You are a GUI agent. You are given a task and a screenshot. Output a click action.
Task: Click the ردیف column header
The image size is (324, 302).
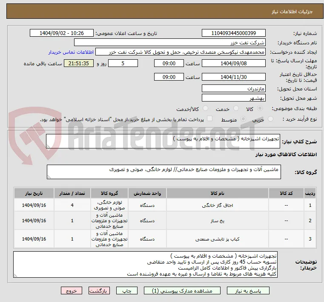click(x=310, y=193)
